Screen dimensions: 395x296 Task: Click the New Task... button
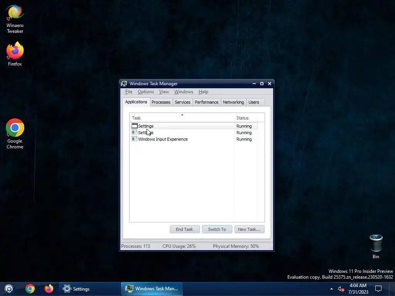click(x=250, y=229)
